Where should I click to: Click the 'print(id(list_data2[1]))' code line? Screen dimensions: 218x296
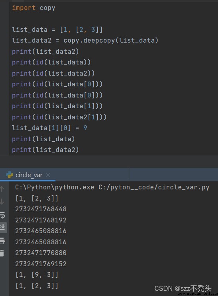pos(59,117)
